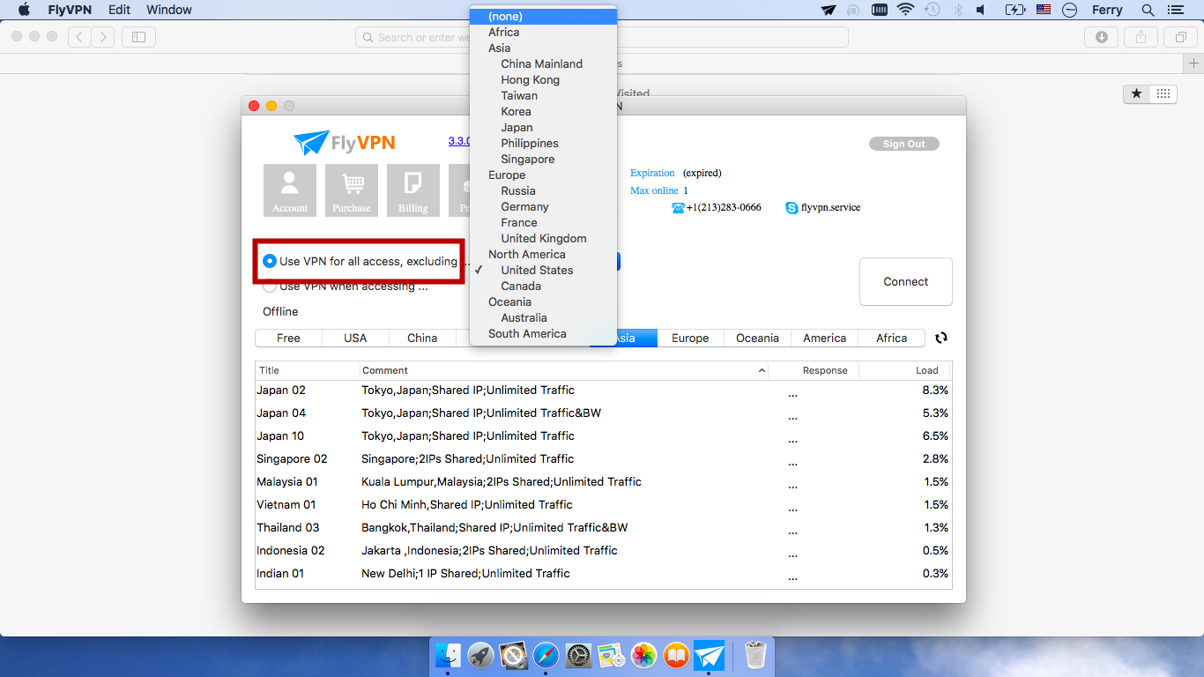
Task: Open the Edit menu in menu bar
Action: tap(119, 10)
